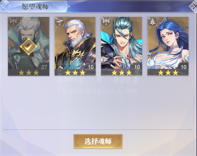Click the leaf class icon on the white-bearded elder card
The width and height of the screenshot is (197, 156).
(59, 22)
